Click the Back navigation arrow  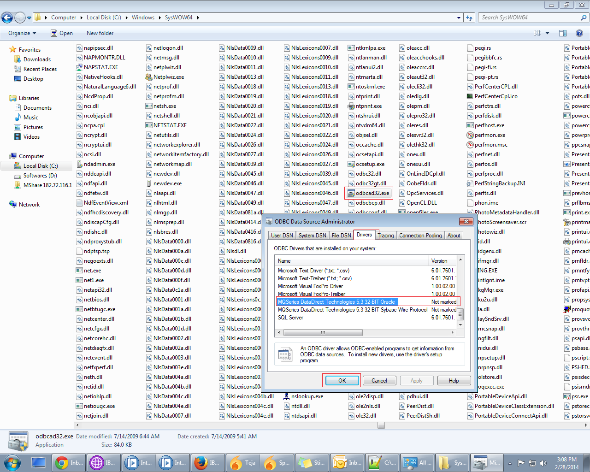pyautogui.click(x=7, y=18)
